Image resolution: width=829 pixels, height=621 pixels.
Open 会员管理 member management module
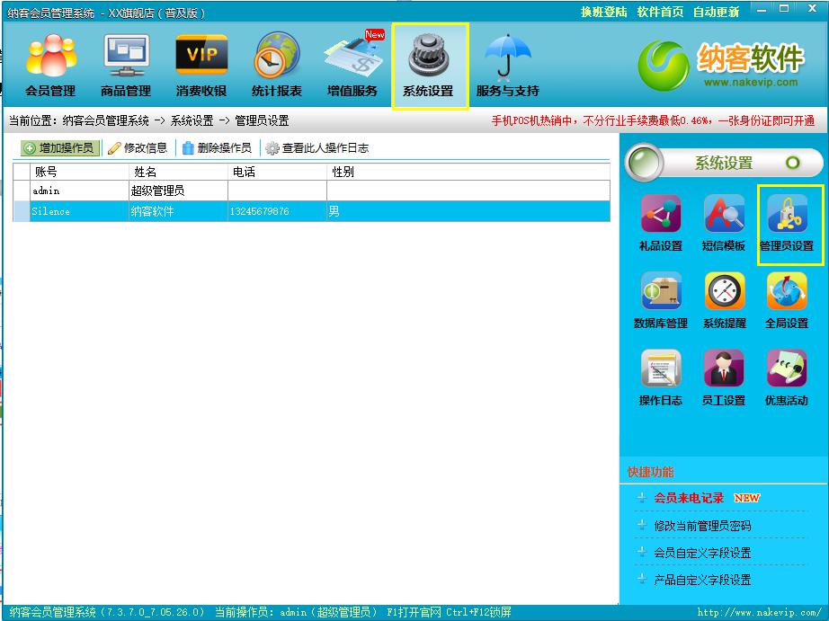click(x=50, y=65)
